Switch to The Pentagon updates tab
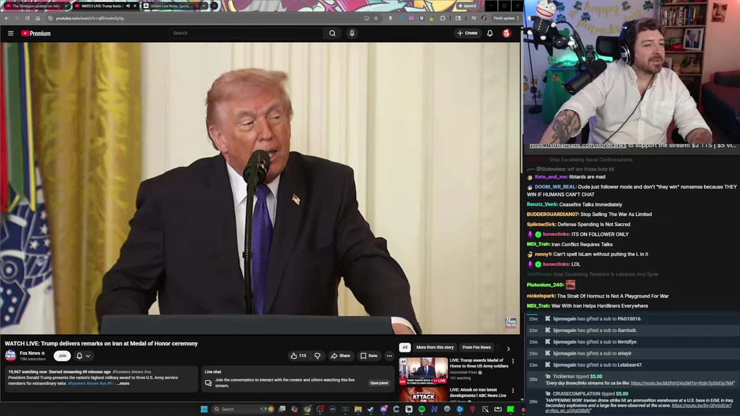This screenshot has width=740, height=416. [36, 6]
